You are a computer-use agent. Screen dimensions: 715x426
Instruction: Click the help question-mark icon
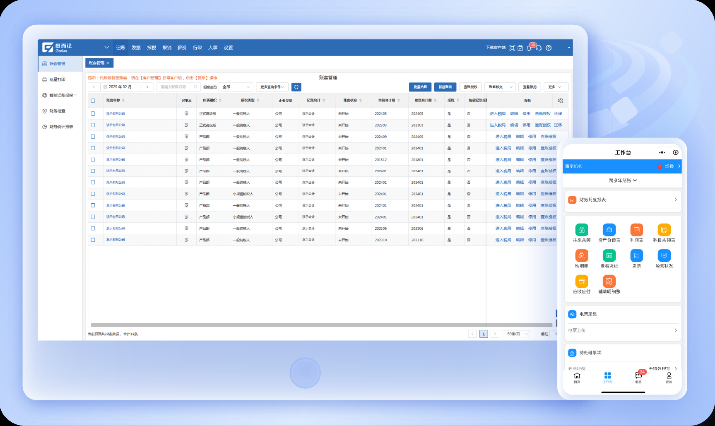click(x=549, y=48)
